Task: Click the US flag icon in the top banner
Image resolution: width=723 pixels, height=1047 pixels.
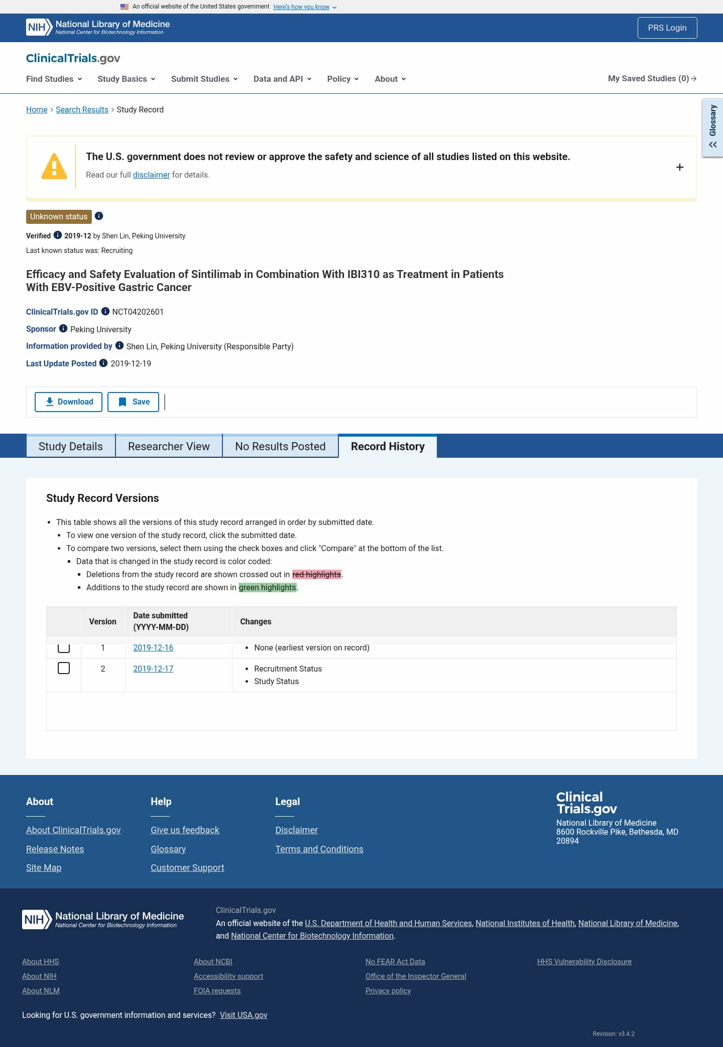Action: (125, 7)
